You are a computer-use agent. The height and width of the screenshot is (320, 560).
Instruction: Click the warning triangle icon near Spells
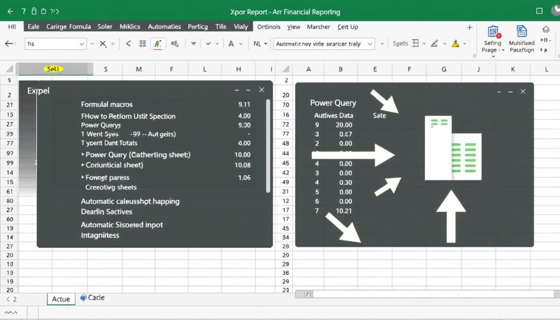pyautogui.click(x=454, y=43)
